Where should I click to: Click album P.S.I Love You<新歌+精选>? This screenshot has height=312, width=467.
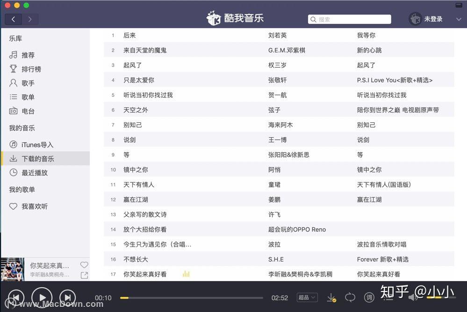(395, 80)
